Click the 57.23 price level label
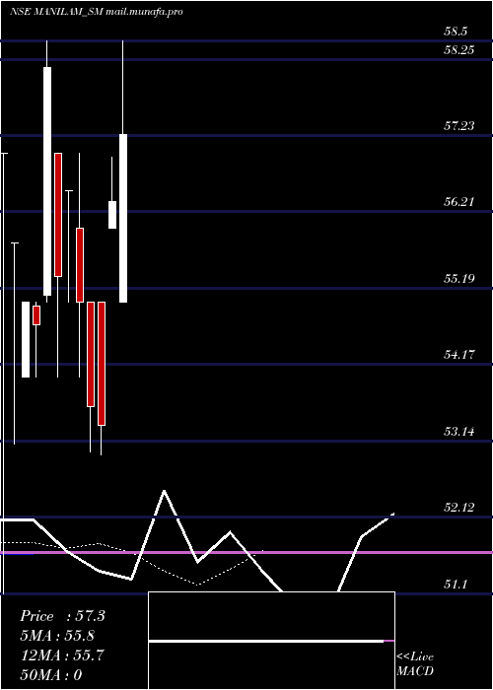Viewport: 493px width, 690px height. (x=459, y=126)
